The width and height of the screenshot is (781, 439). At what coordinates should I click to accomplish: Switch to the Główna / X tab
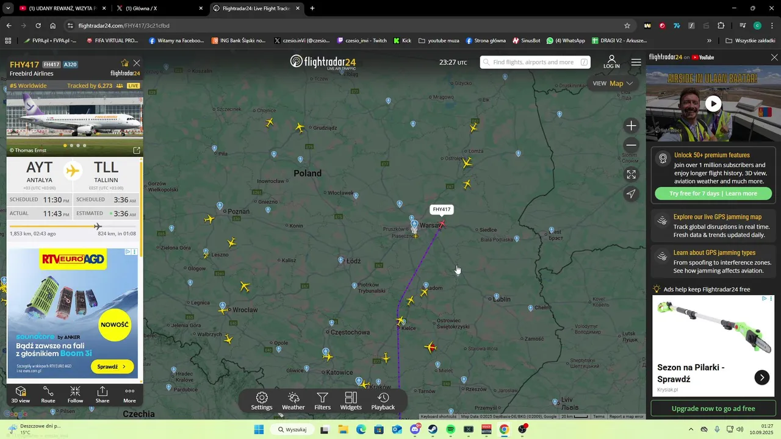[160, 9]
